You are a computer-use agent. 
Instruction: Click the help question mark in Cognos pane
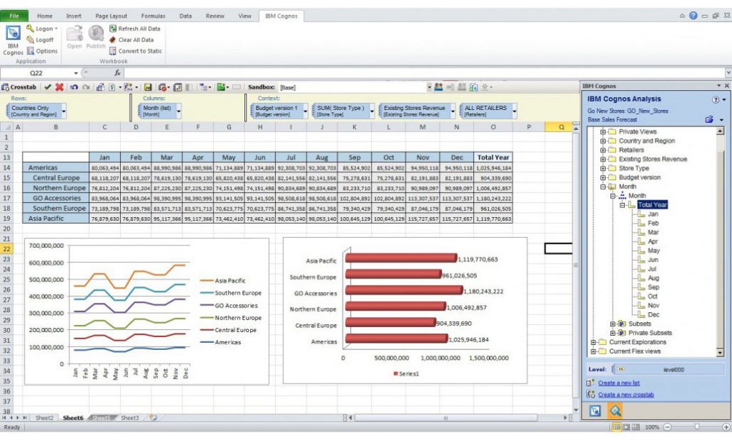click(715, 100)
